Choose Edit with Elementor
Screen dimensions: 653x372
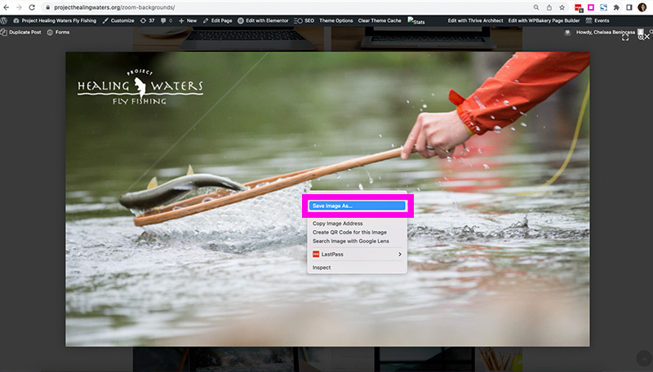(x=263, y=20)
